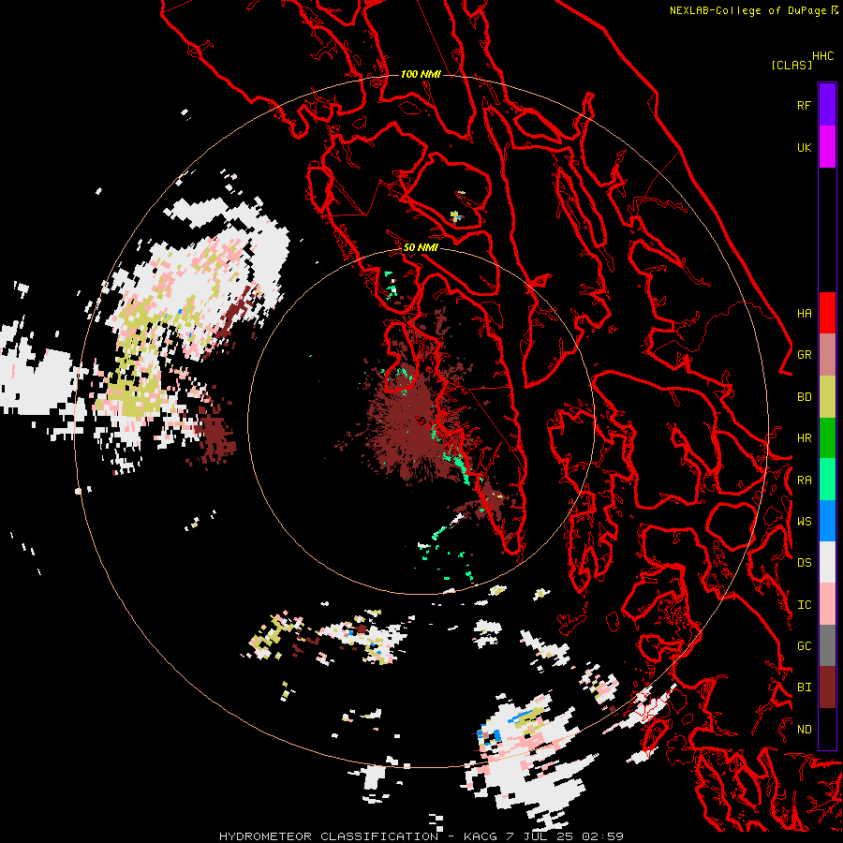This screenshot has width=843, height=843.
Task: Click the GR legend label
Action: [804, 355]
